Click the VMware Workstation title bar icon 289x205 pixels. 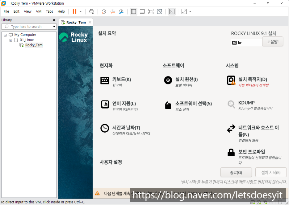click(x=3, y=3)
